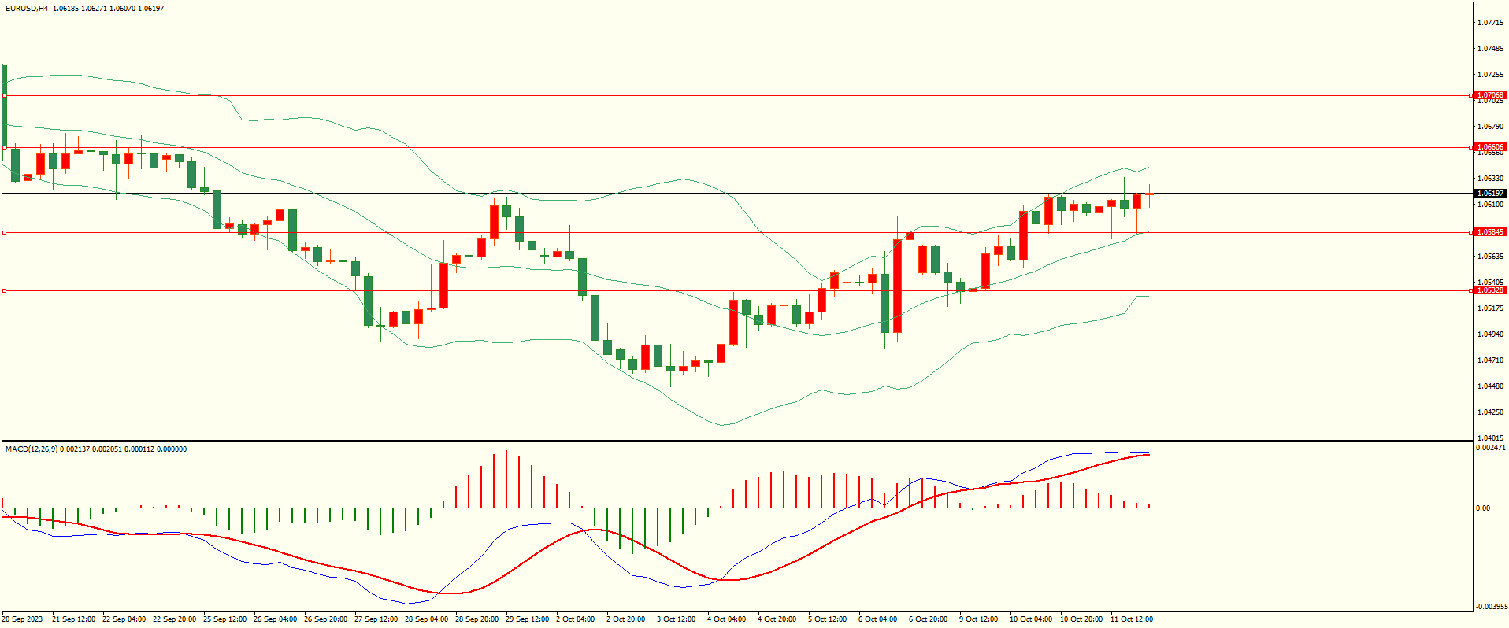Select the 2 Oct 04:00 time label
Screen dimensions: 1509x628
coord(575,619)
